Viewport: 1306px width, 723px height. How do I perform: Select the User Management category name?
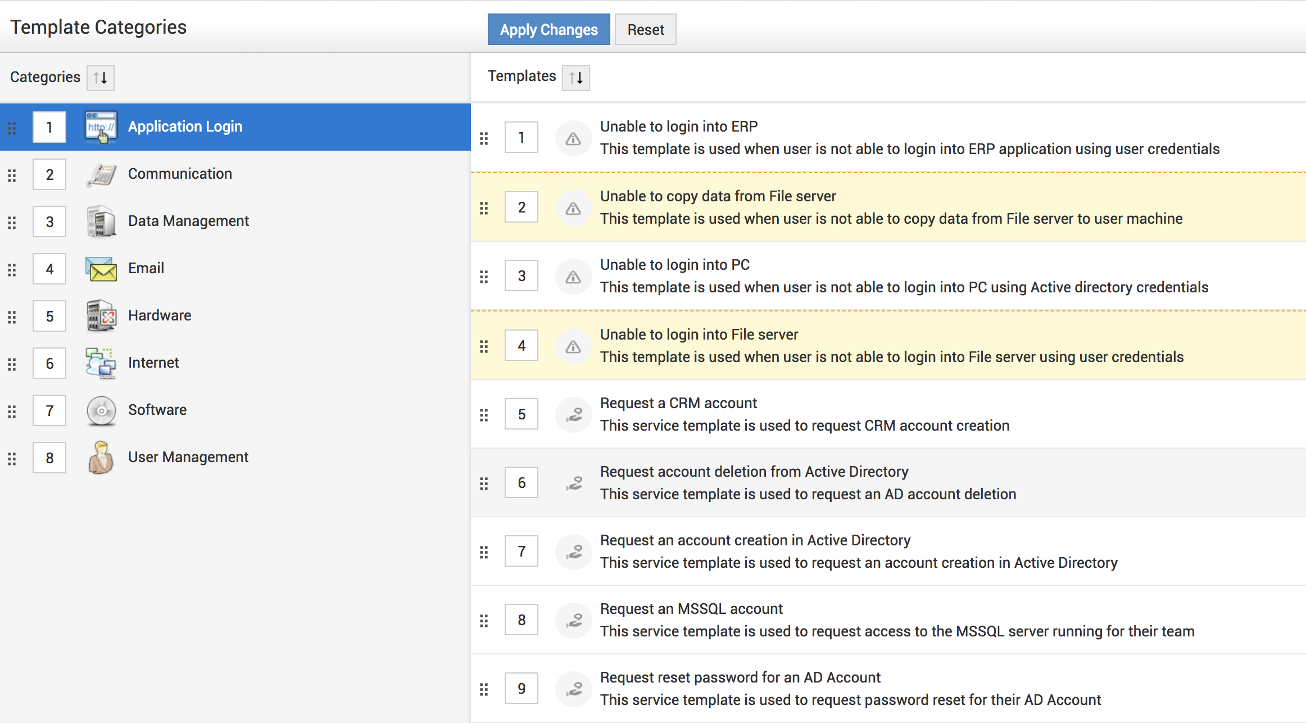point(188,458)
